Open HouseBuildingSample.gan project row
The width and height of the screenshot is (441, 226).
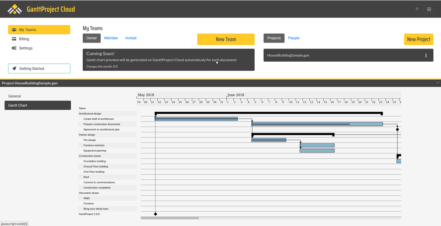click(348, 55)
